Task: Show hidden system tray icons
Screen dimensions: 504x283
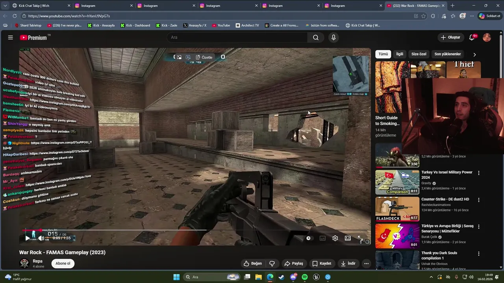Action: (x=431, y=277)
